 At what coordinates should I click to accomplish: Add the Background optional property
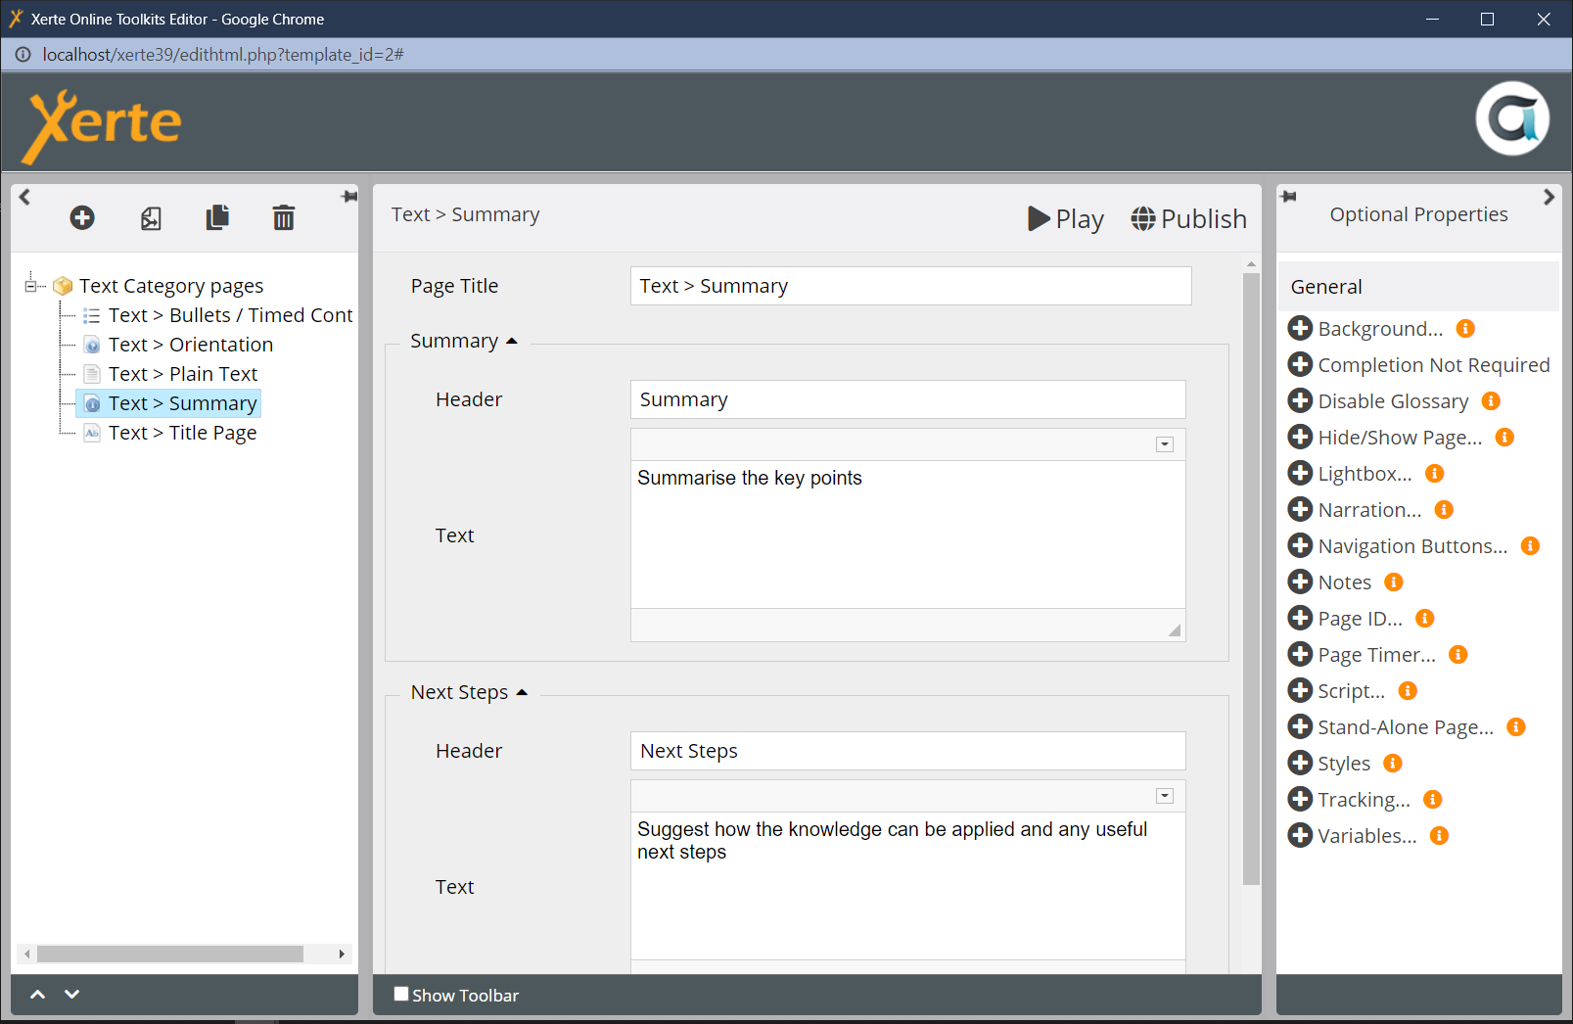click(x=1300, y=329)
